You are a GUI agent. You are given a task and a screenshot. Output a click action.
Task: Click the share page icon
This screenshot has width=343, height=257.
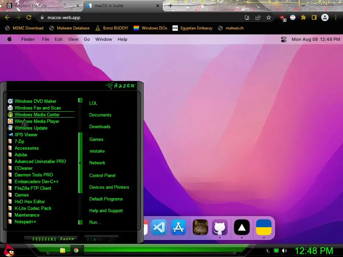(x=258, y=17)
